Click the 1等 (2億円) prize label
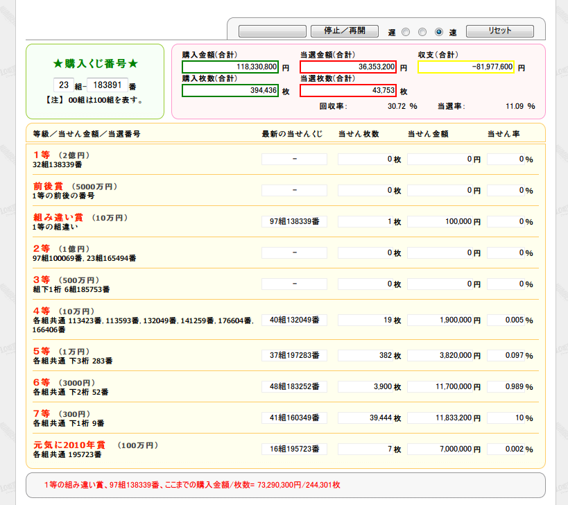The height and width of the screenshot is (505, 568). pyautogui.click(x=61, y=155)
